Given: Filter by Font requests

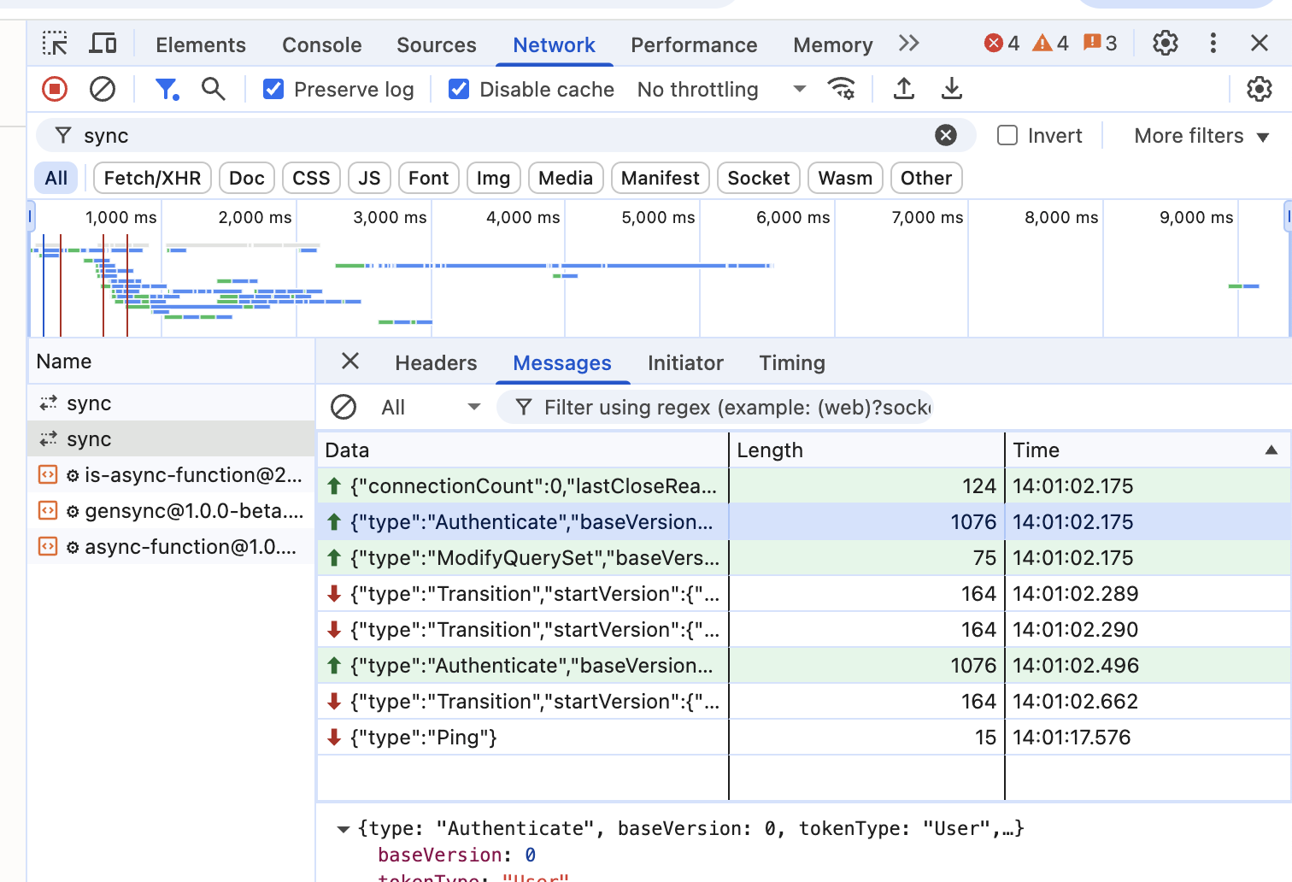Looking at the screenshot, I should (428, 178).
